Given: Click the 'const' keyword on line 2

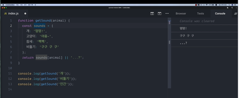Looking at the screenshot, I should [27, 26].
